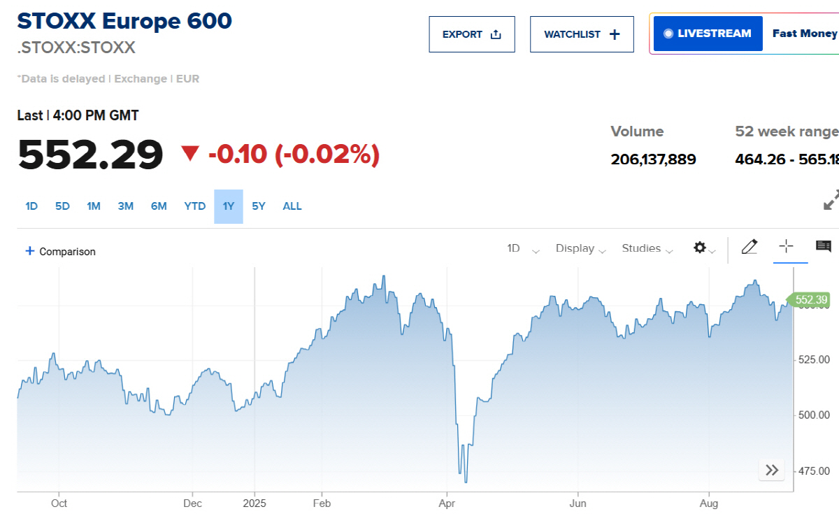Image resolution: width=839 pixels, height=514 pixels.
Task: Click the Watchlist plus icon
Action: tap(613, 34)
